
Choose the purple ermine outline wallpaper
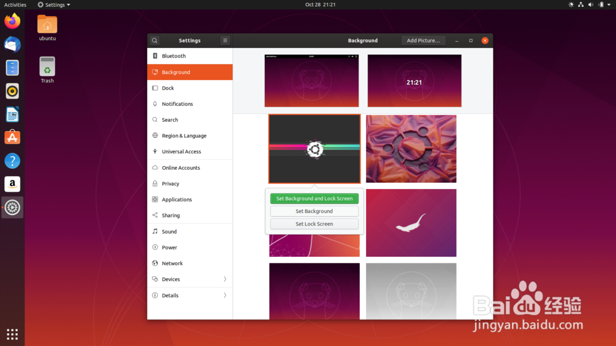point(314,291)
